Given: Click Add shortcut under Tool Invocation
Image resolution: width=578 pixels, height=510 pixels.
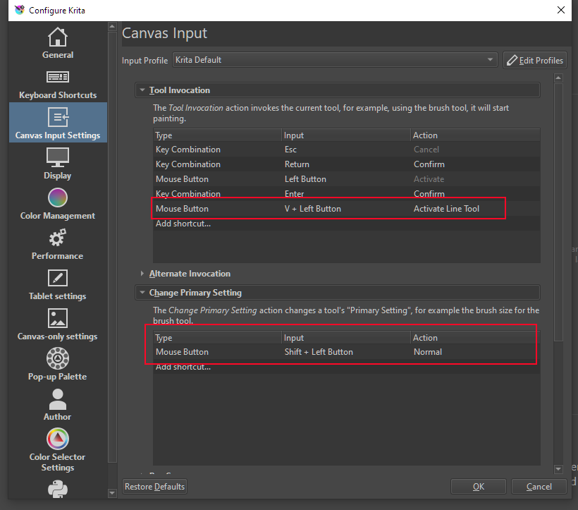Looking at the screenshot, I should click(x=183, y=224).
